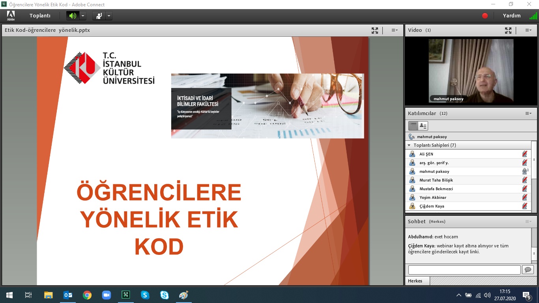Expand the Video pod to full screen

tap(508, 30)
